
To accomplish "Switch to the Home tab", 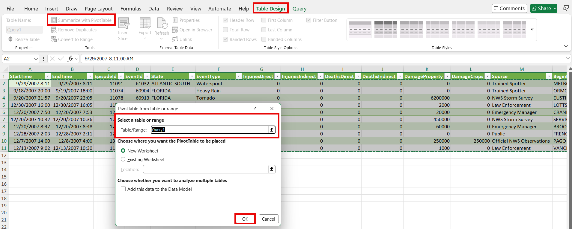I will (31, 9).
